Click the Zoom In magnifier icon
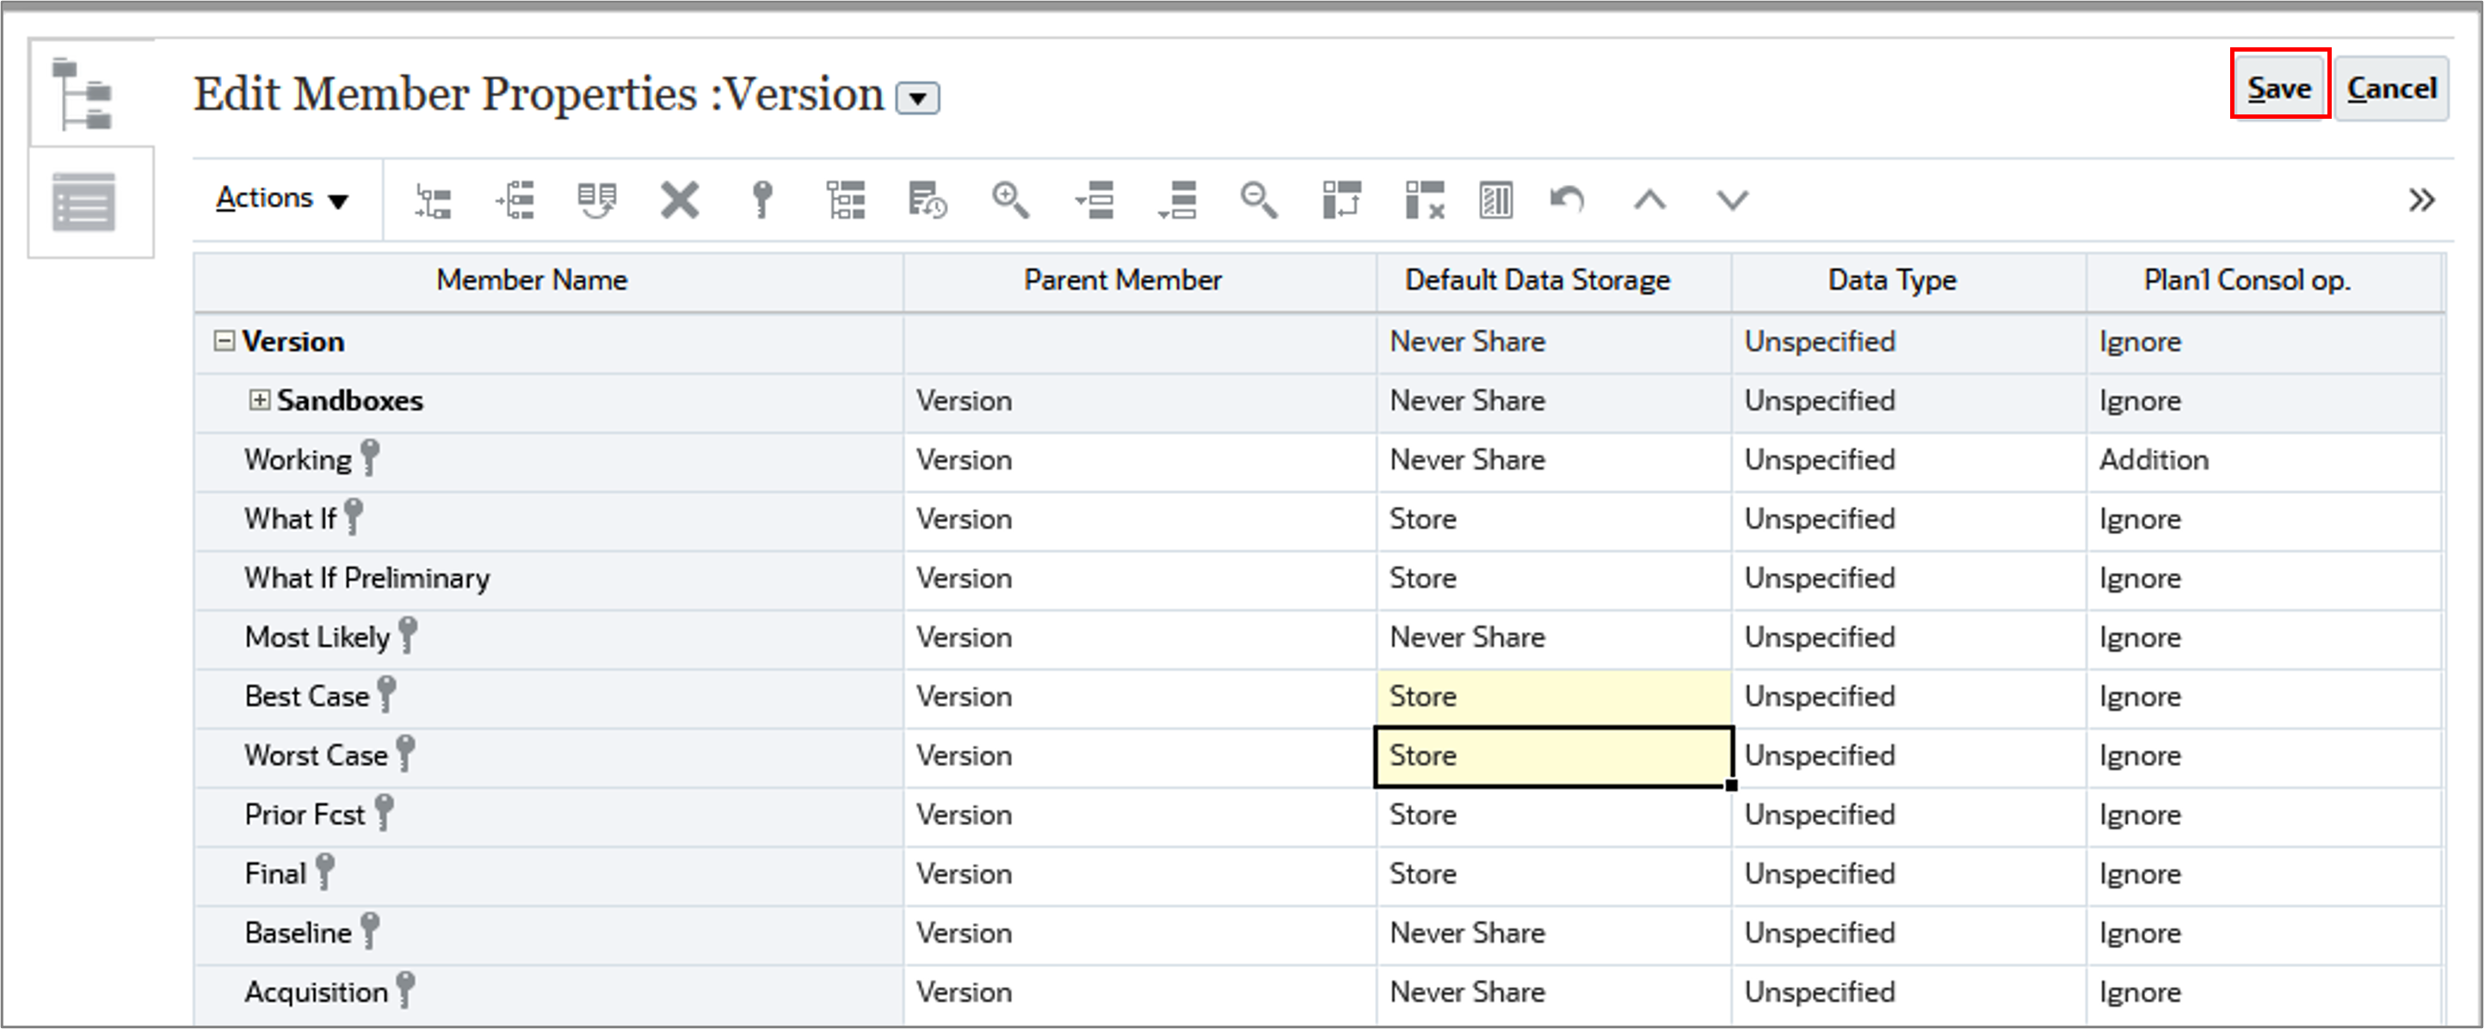Image resolution: width=2484 pixels, height=1029 pixels. (x=1013, y=200)
